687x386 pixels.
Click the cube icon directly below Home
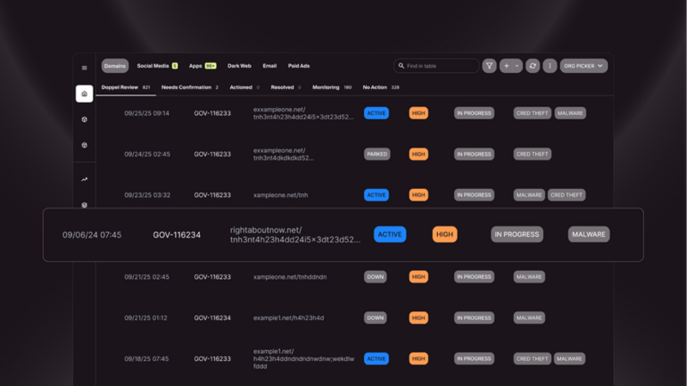click(84, 120)
